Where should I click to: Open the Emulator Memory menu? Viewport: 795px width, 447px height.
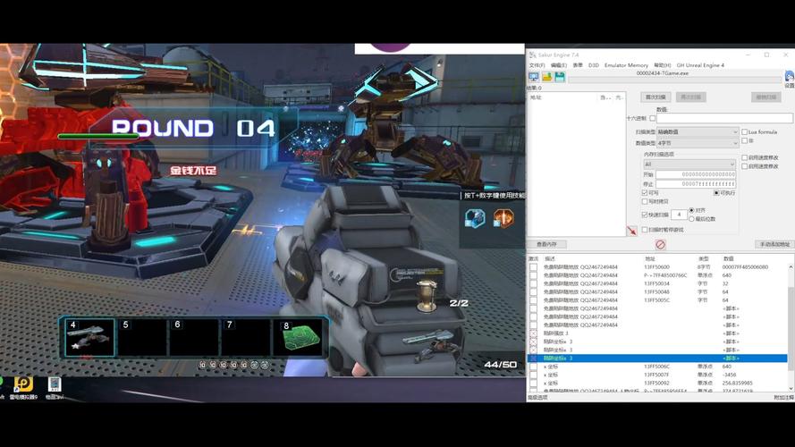pyautogui.click(x=626, y=65)
